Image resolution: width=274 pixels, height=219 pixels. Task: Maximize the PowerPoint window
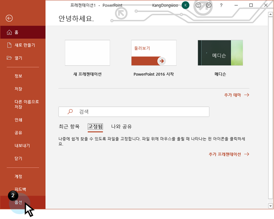pyautogui.click(x=251, y=5)
